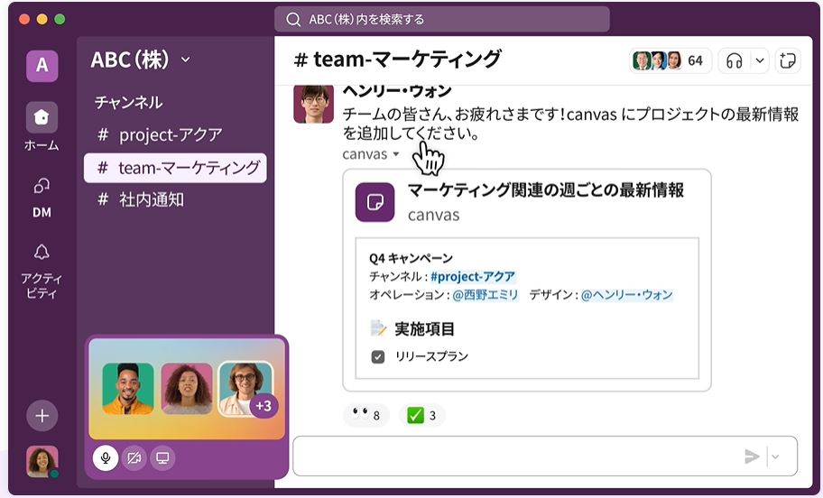Viewport: 823px width, 498px height.
Task: Click the purple canvas document icon
Action: [375, 202]
